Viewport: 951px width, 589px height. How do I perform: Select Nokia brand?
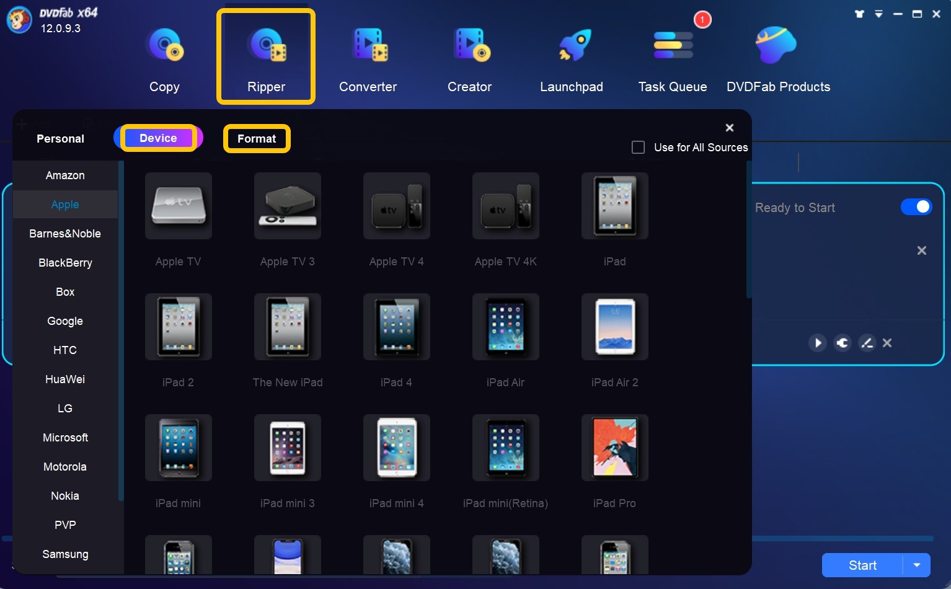pyautogui.click(x=65, y=496)
